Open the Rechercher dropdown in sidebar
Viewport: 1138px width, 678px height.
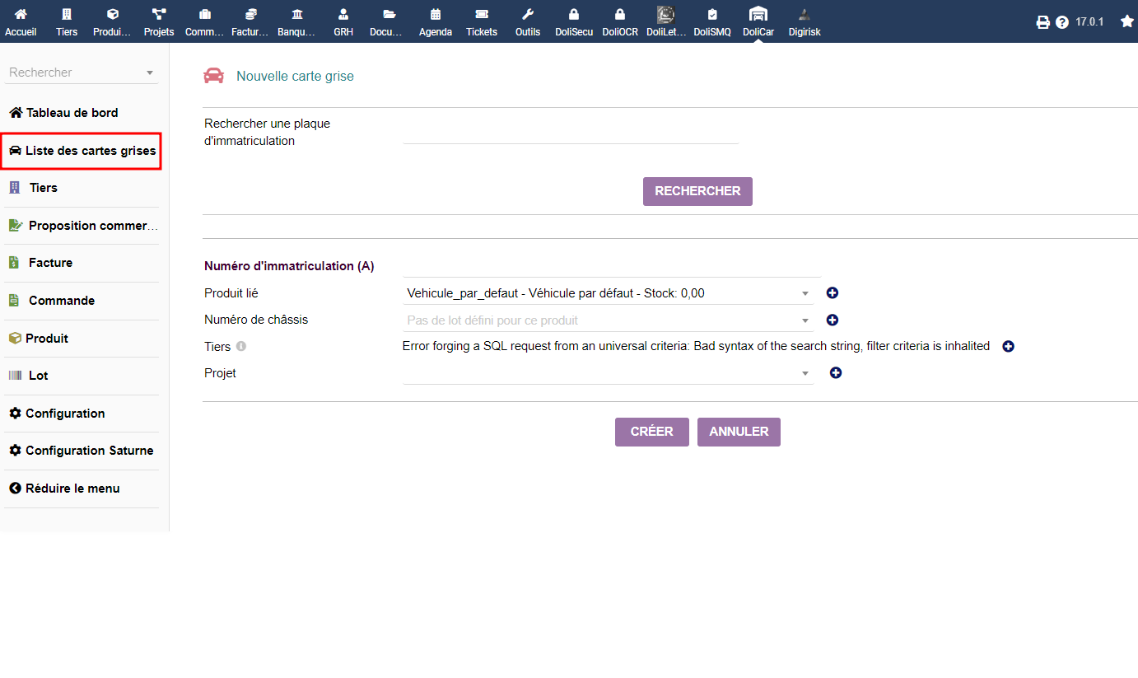81,72
